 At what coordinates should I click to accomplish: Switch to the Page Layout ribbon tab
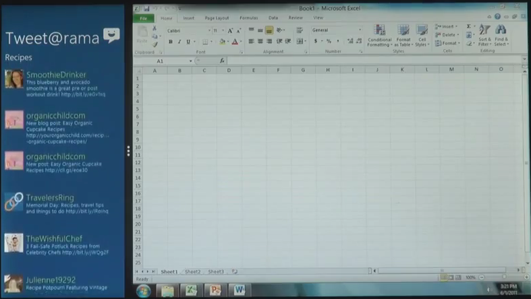[x=217, y=18]
